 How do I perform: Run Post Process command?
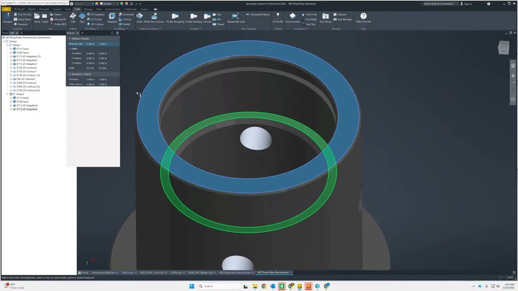(x=22, y=15)
